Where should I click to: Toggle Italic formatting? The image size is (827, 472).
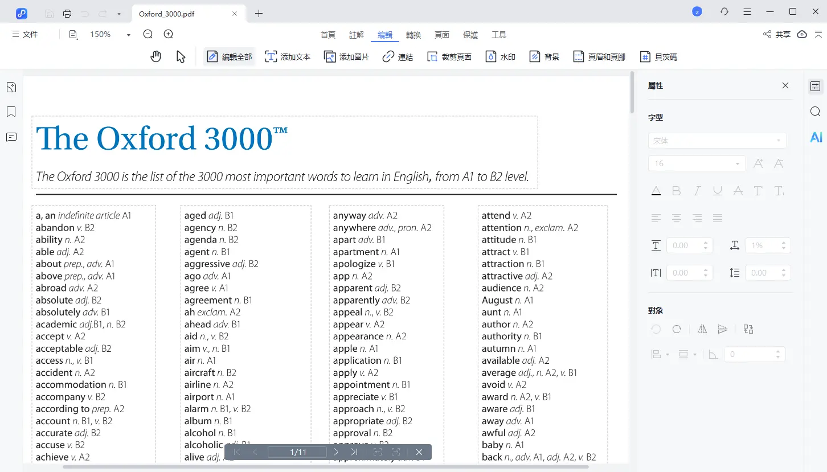pyautogui.click(x=697, y=191)
